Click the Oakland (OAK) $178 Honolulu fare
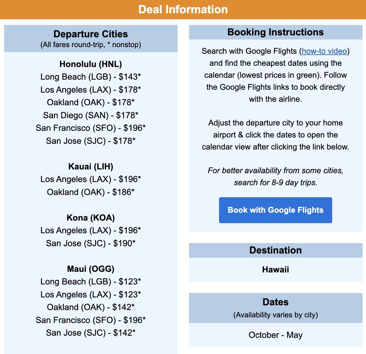 pos(90,102)
